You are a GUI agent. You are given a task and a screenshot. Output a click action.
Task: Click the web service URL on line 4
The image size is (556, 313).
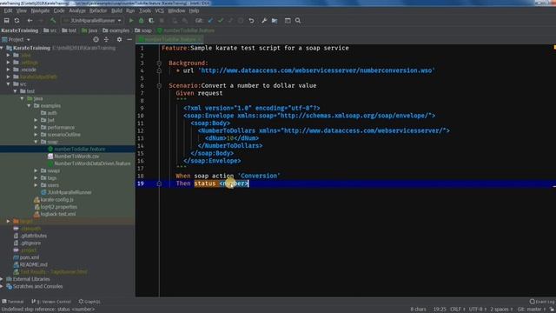tap(316, 70)
